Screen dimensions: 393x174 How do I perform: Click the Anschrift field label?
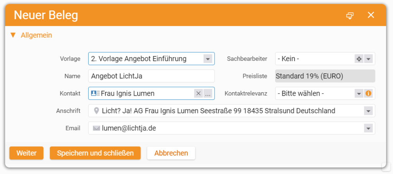click(68, 111)
